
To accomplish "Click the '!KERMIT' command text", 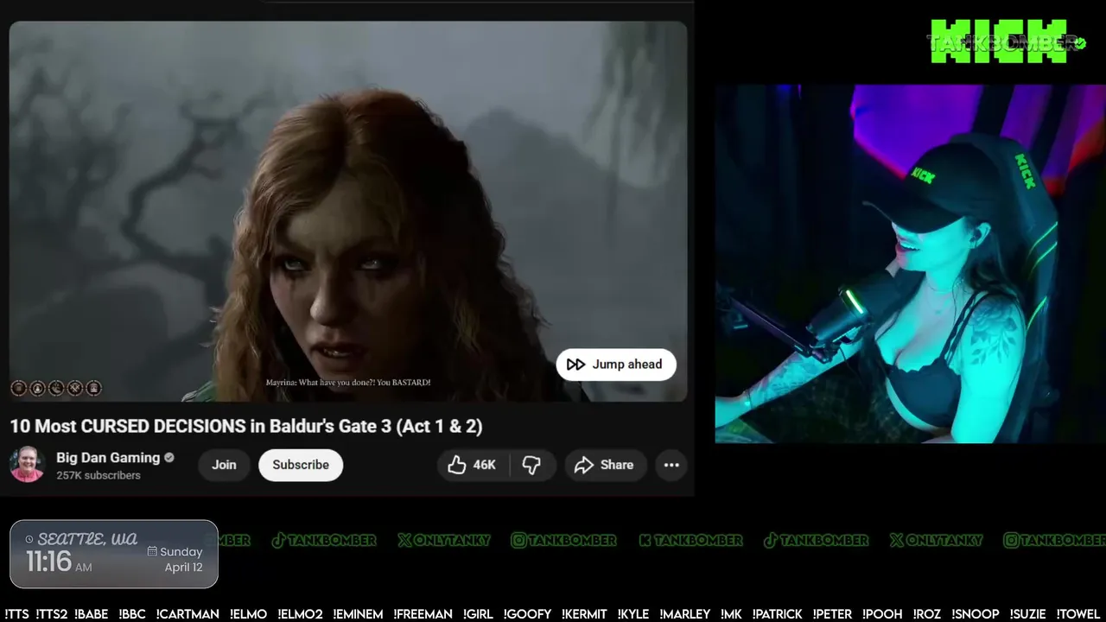I will tap(584, 614).
